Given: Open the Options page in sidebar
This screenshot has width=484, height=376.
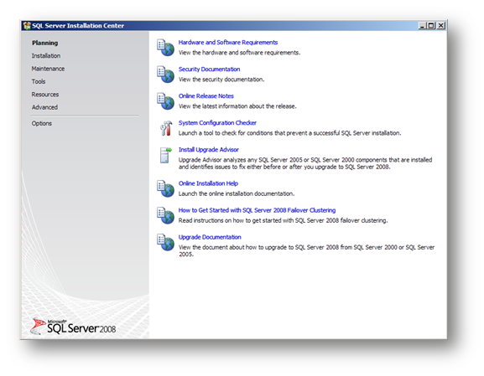Looking at the screenshot, I should pyautogui.click(x=42, y=123).
